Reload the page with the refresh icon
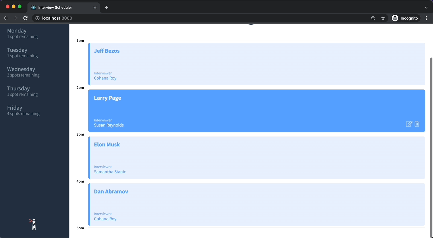433x238 pixels. (x=26, y=18)
